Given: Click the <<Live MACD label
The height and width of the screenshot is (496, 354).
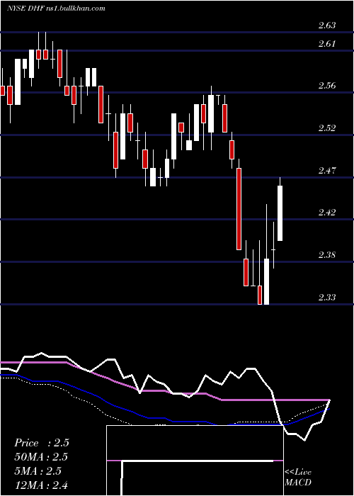Looking at the screenshot, I should [x=298, y=478].
